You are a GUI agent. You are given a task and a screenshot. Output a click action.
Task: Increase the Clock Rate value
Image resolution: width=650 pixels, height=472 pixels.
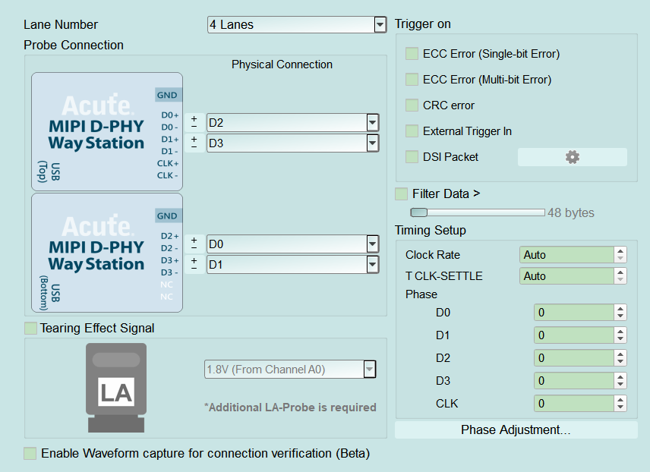[x=620, y=250]
